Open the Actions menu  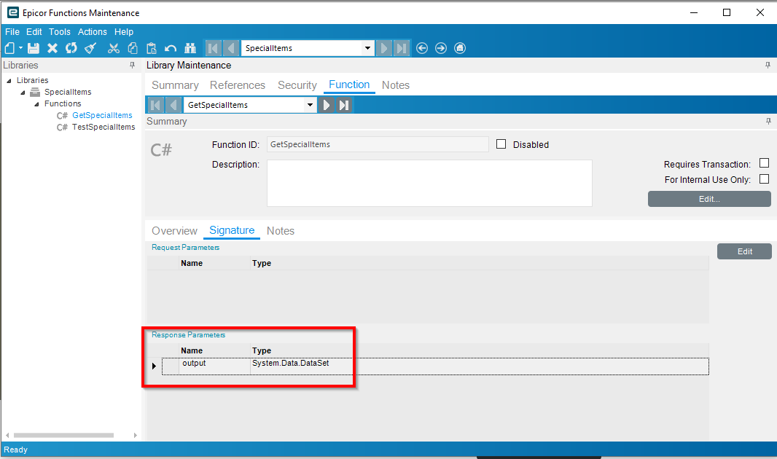(92, 31)
